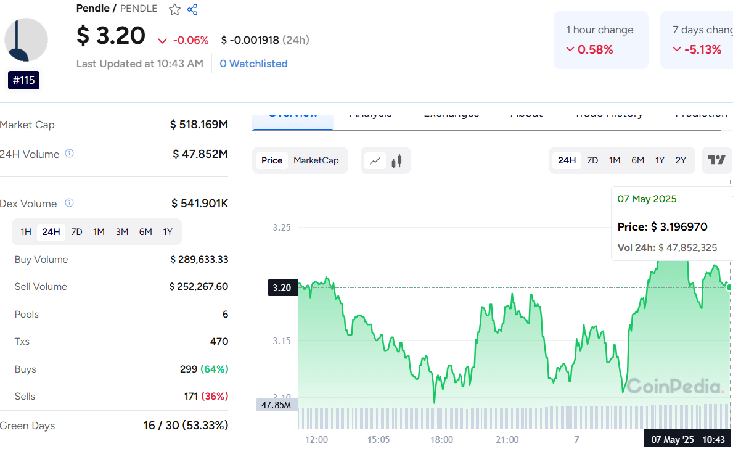Screen dimensions: 733x449
Task: Select 3M Dex Volume period
Action: coord(122,232)
